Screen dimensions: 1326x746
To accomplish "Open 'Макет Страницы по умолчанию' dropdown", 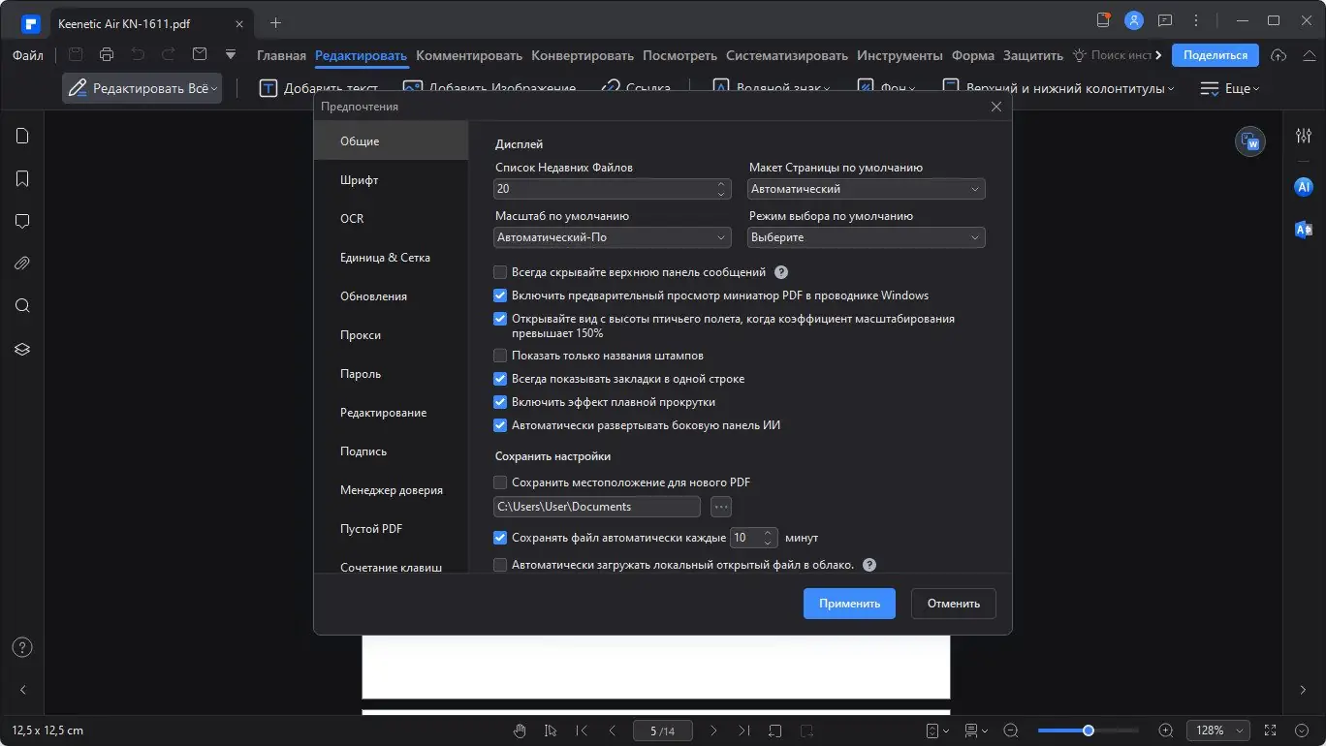I will pyautogui.click(x=867, y=189).
